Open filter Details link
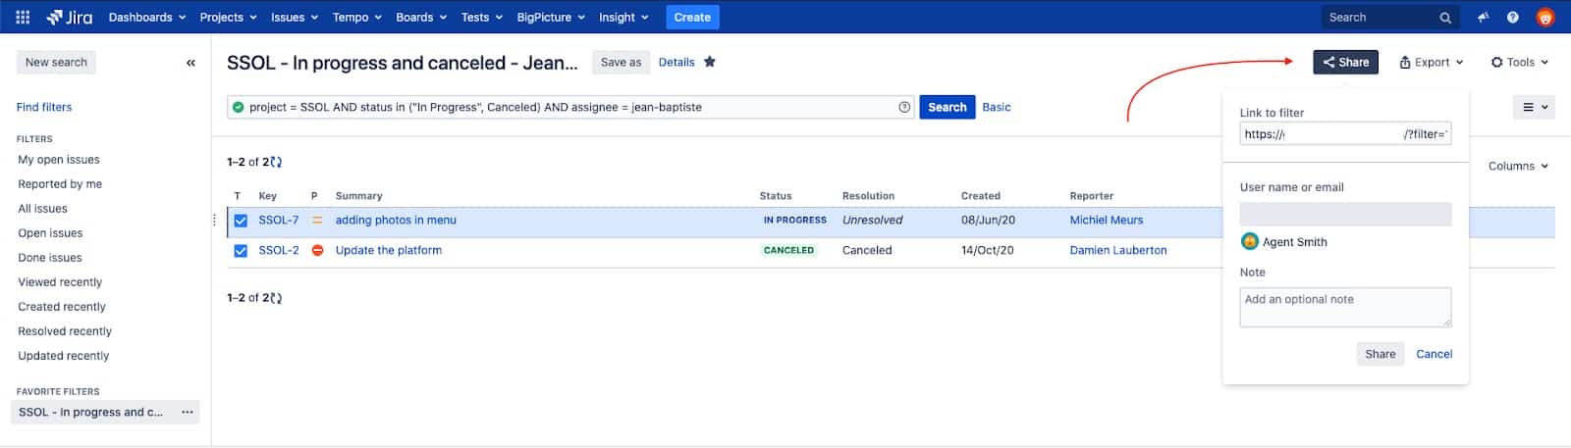 tap(677, 62)
